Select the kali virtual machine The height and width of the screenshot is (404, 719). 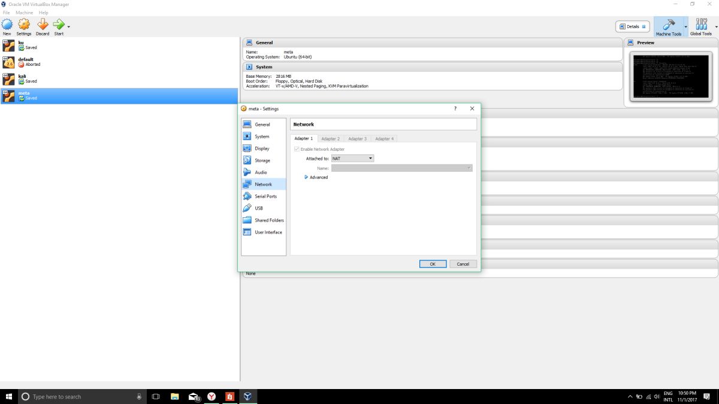pyautogui.click(x=120, y=79)
